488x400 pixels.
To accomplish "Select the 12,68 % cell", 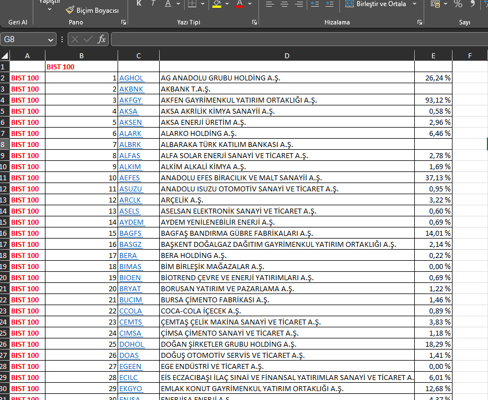I will pyautogui.click(x=433, y=388).
